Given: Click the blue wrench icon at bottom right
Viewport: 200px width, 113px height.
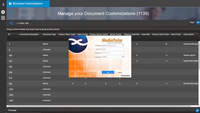Looking at the screenshot, I should [197, 110].
